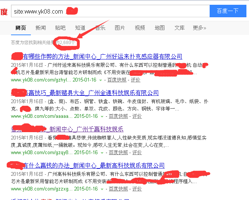
Task: Expand dropdown arrow after the gzzxg result URL
Action: (102, 189)
